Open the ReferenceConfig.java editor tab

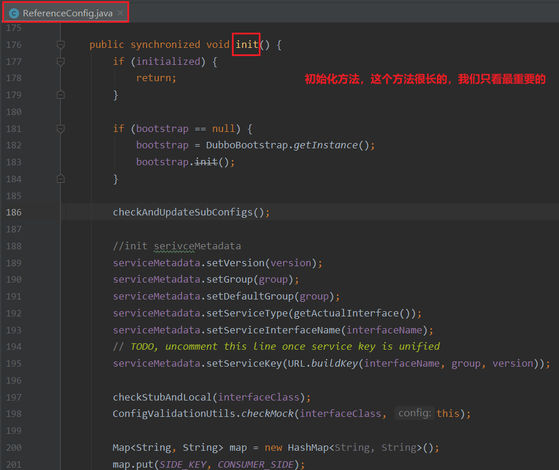pyautogui.click(x=65, y=13)
